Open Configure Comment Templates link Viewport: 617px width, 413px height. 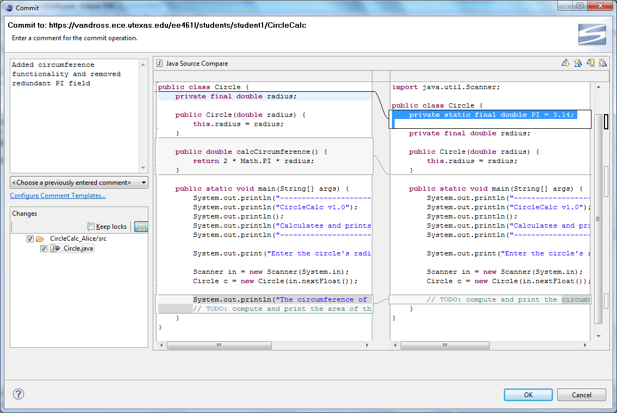coord(58,196)
